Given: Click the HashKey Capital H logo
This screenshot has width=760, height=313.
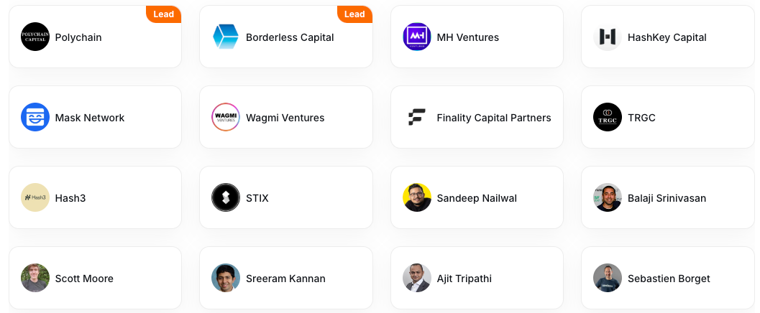Looking at the screenshot, I should point(608,37).
